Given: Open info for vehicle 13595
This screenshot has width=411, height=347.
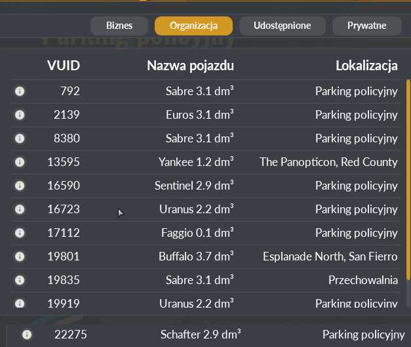Looking at the screenshot, I should click(20, 162).
